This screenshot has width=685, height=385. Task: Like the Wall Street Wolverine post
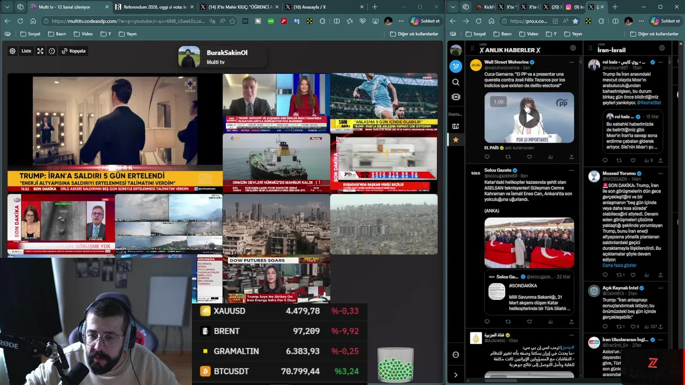pyautogui.click(x=529, y=157)
